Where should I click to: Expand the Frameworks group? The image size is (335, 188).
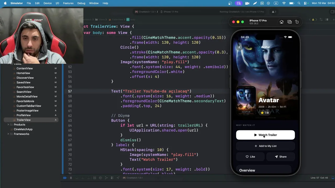pos(8,134)
